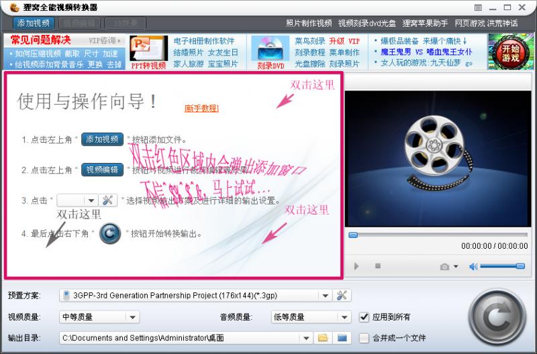Click the PPT转视频 icon
Viewport: 537px width, 354px height.
148,52
